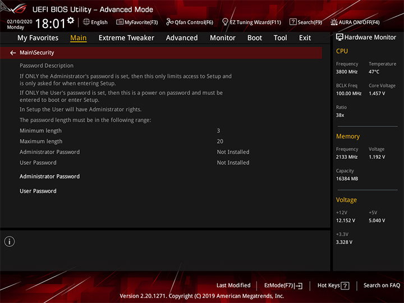The width and height of the screenshot is (404, 303).
Task: Click CPU temperature 47°C
Action: pos(374,72)
